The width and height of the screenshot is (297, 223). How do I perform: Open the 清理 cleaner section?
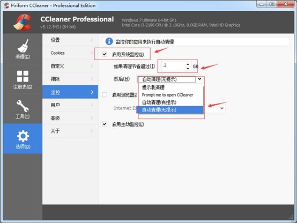click(23, 49)
